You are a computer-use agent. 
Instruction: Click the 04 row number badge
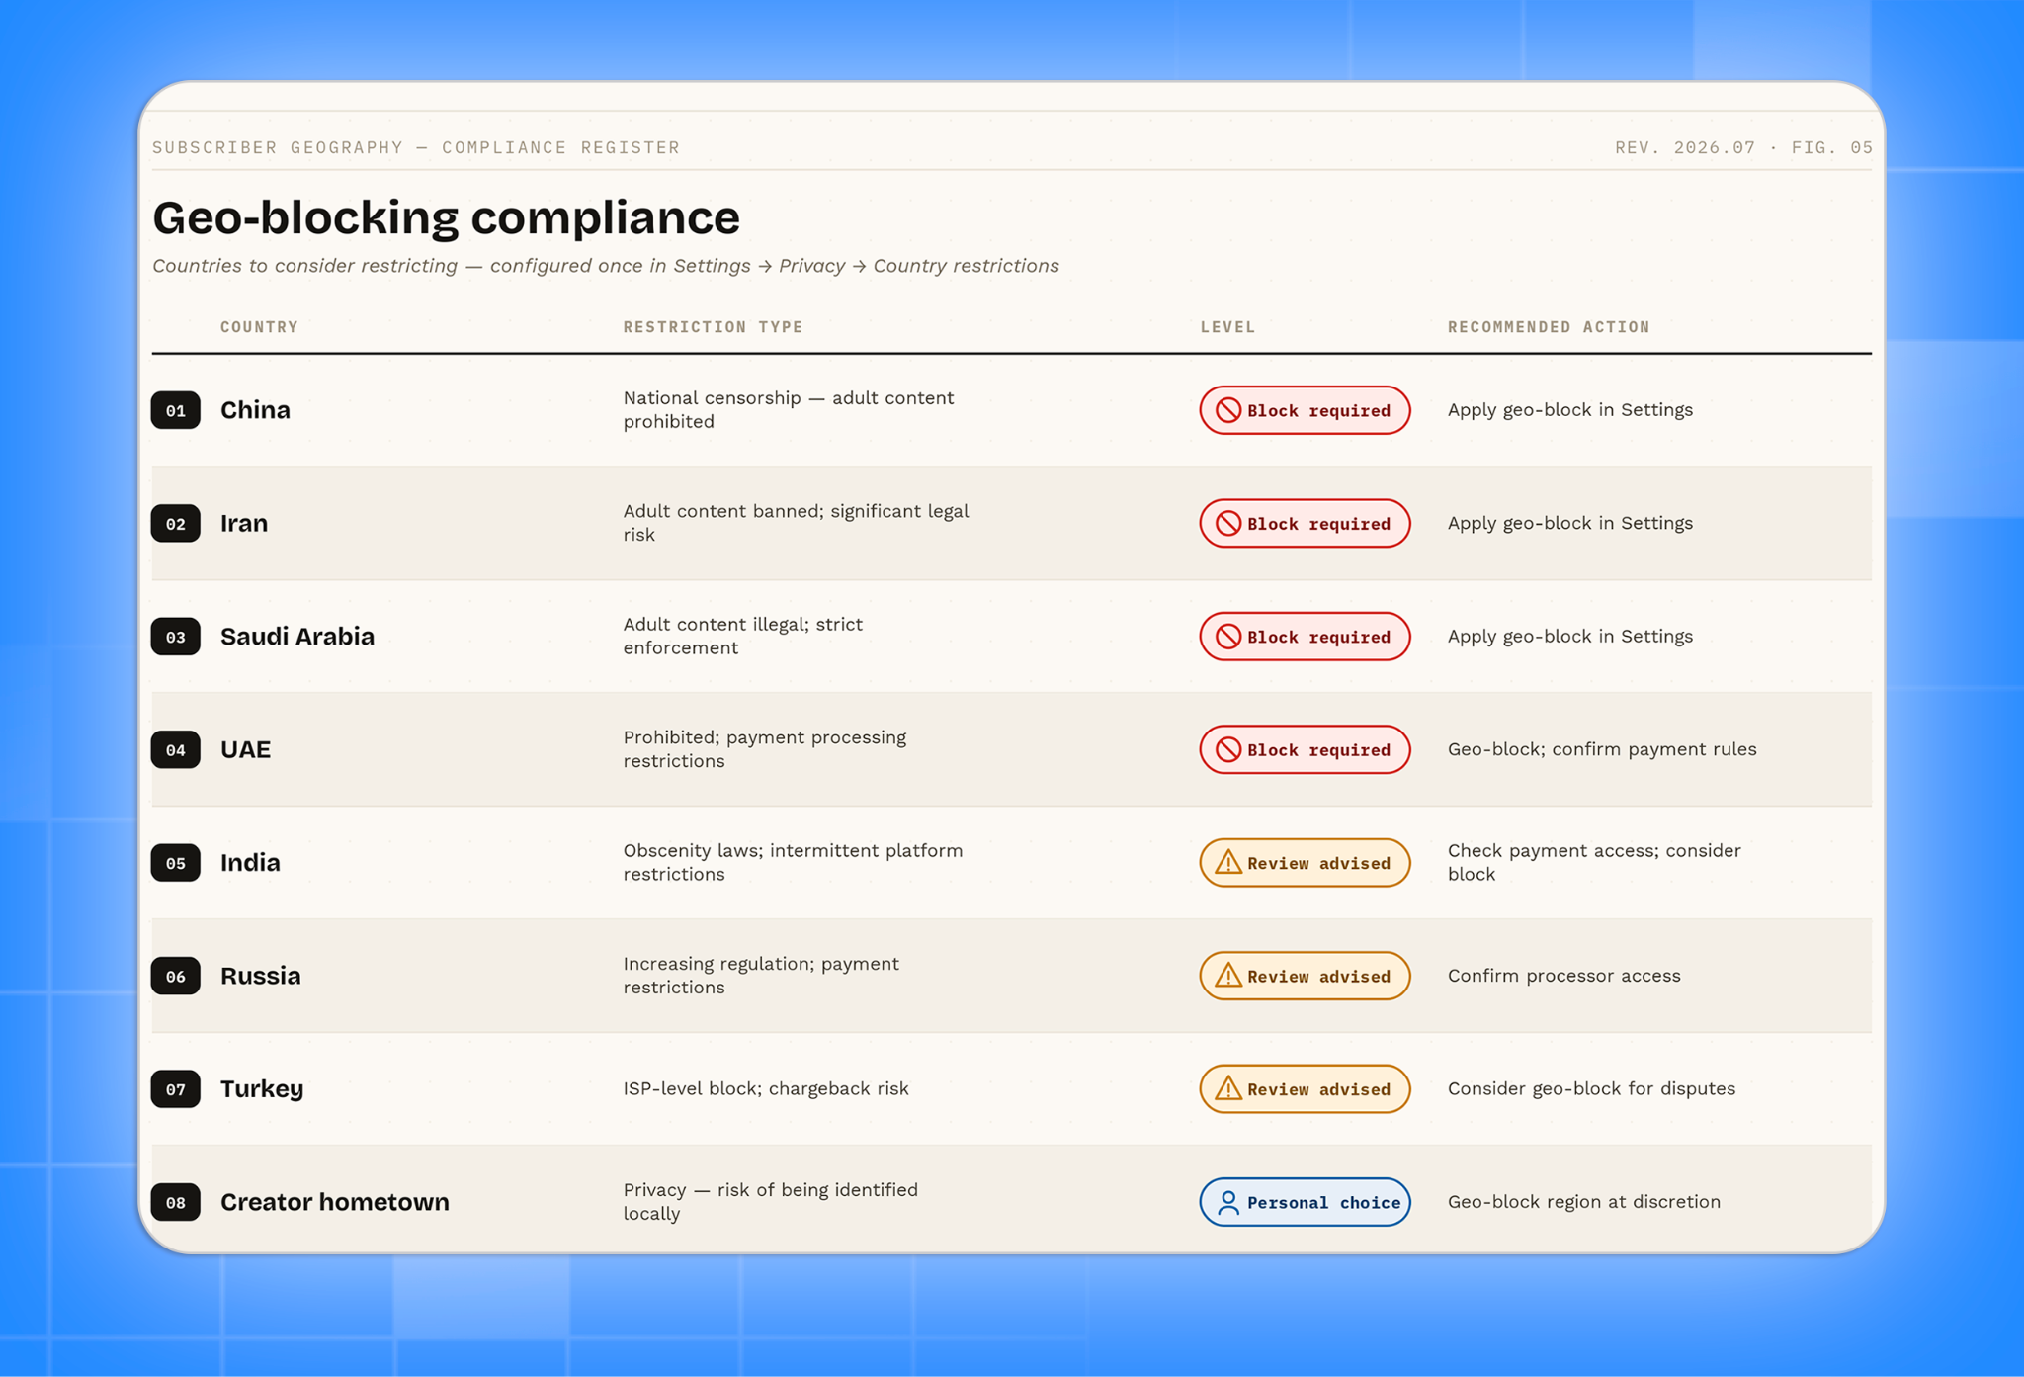pos(175,750)
